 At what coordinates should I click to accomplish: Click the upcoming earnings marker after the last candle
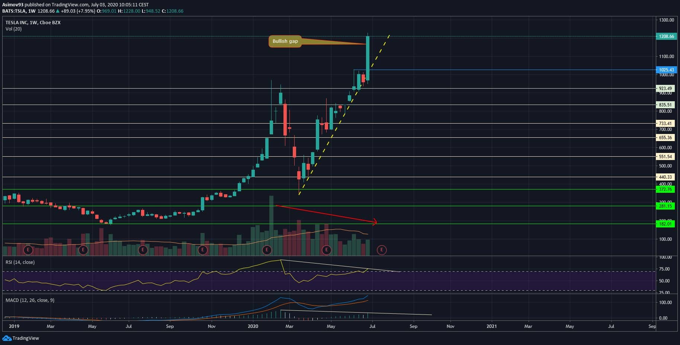pos(381,250)
